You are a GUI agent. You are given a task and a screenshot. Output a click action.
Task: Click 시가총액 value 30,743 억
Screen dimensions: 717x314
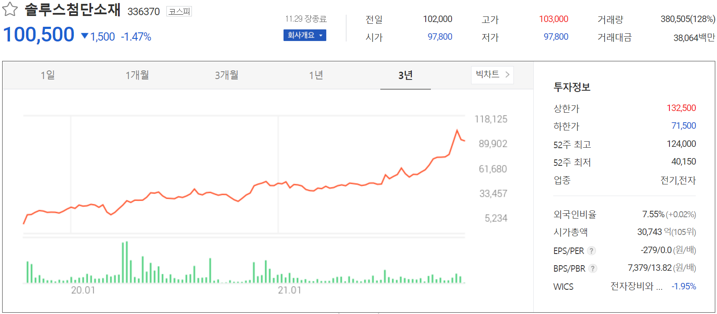click(x=654, y=232)
